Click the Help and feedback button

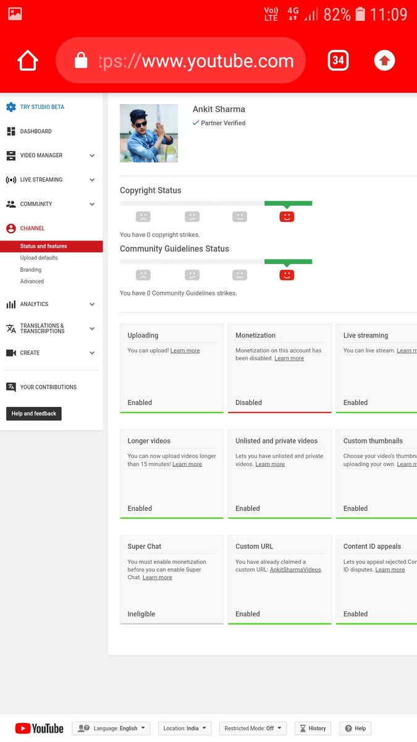pyautogui.click(x=34, y=414)
